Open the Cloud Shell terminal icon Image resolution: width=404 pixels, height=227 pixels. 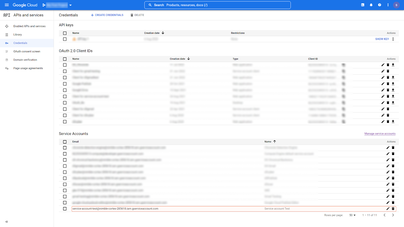click(363, 5)
